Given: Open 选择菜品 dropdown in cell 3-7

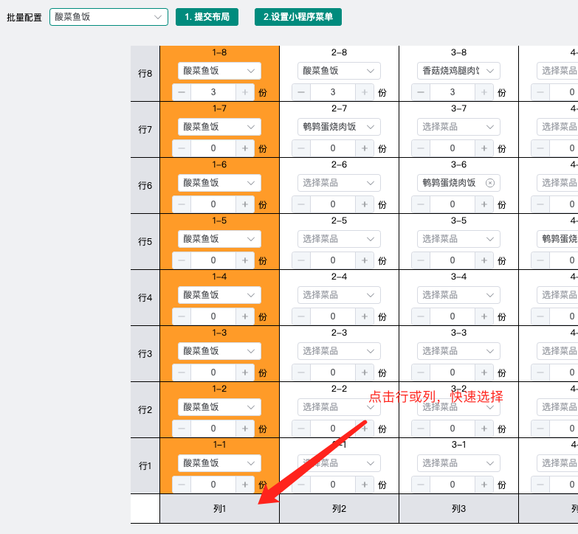Looking at the screenshot, I should [x=458, y=127].
